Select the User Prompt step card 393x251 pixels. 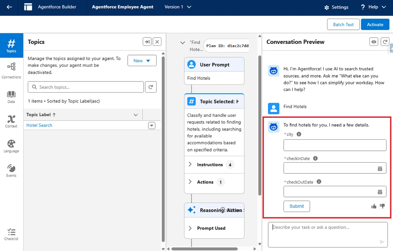click(214, 71)
